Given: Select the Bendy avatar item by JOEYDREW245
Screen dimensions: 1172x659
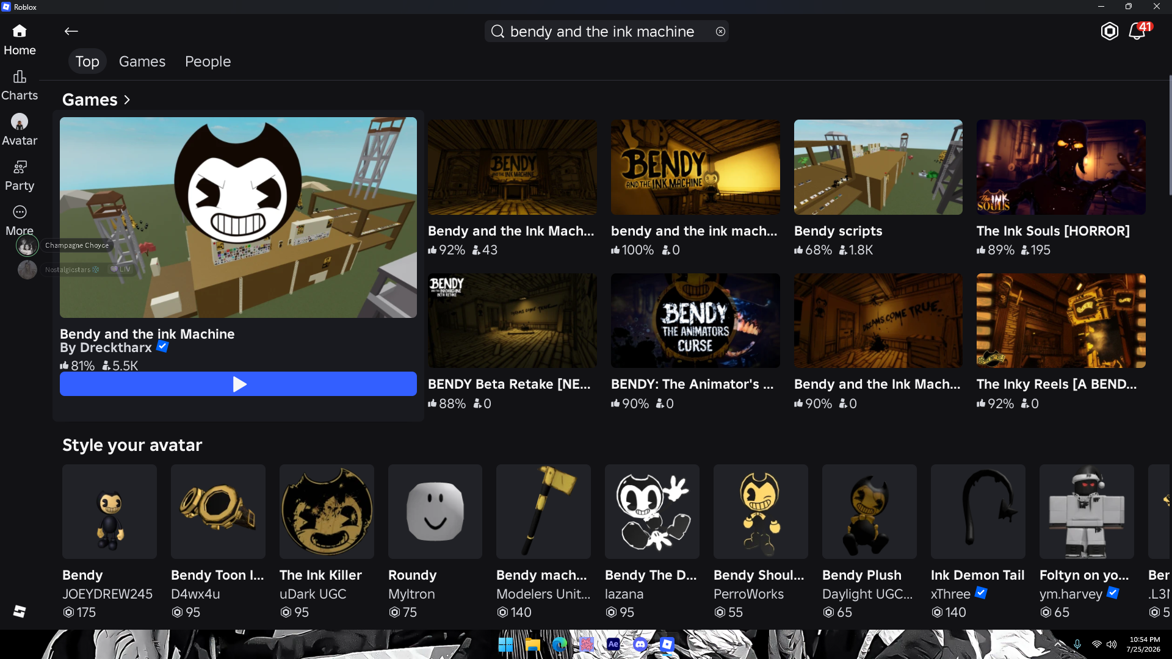Looking at the screenshot, I should (109, 511).
